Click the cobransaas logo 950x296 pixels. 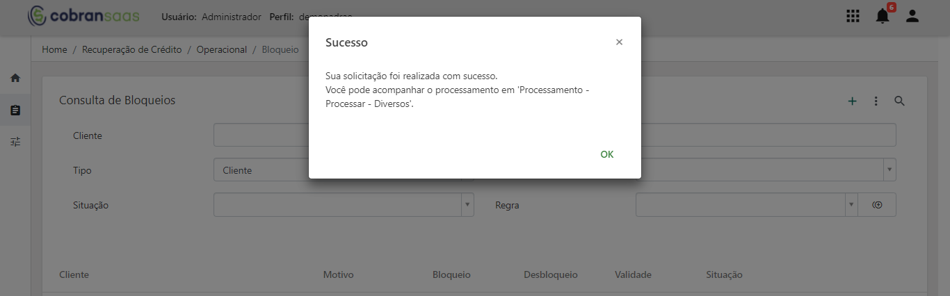point(83,16)
